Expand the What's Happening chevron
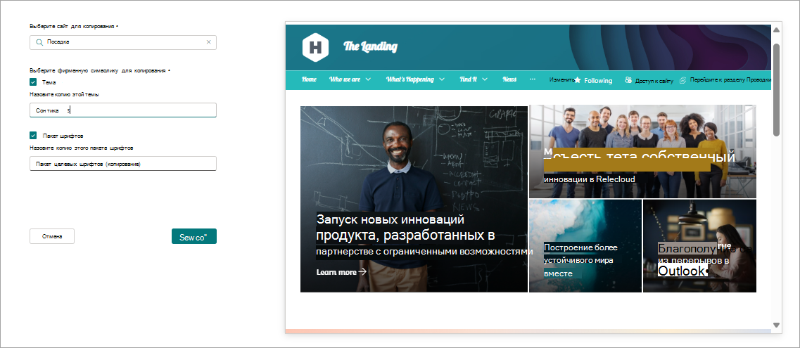Image resolution: width=800 pixels, height=348 pixels. coord(442,79)
